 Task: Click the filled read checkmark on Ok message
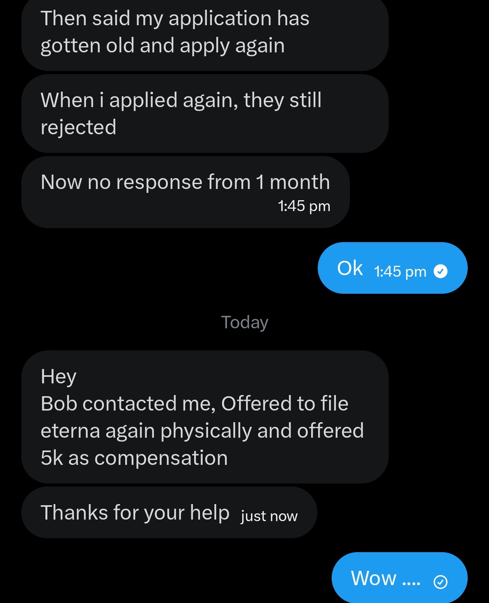[x=441, y=271]
